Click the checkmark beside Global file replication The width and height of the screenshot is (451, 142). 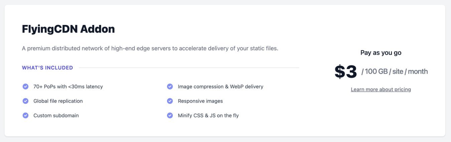25,101
